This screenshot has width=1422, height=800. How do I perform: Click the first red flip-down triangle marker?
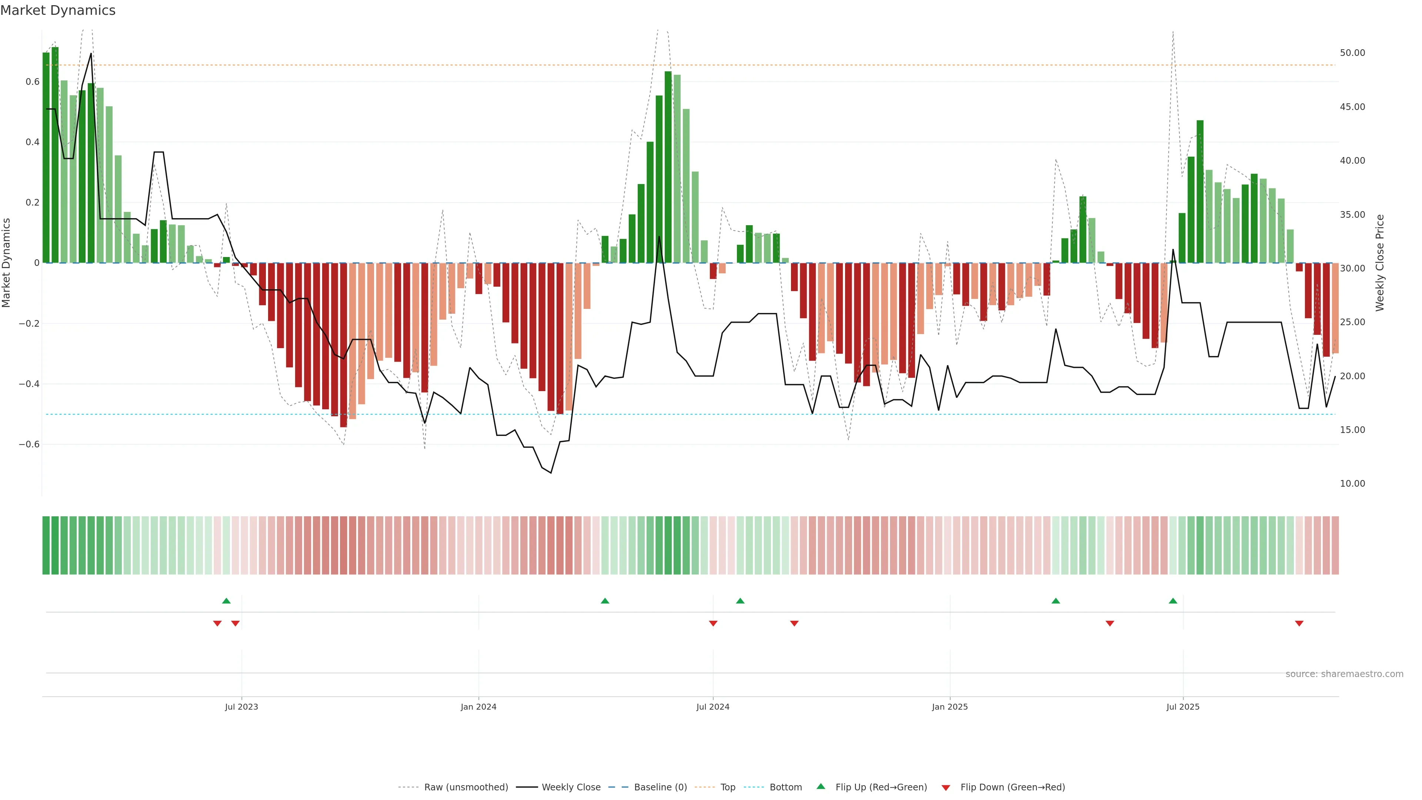point(217,623)
